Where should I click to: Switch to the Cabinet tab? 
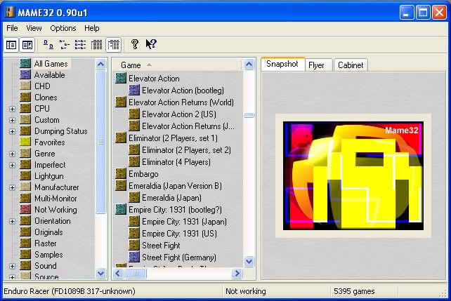[351, 65]
